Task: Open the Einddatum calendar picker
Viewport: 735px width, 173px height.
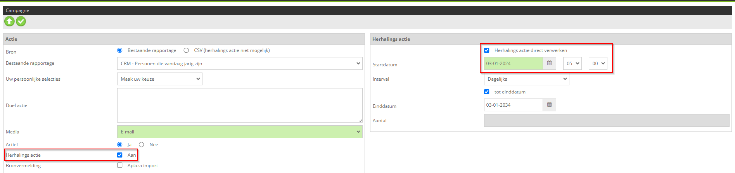Action: pyautogui.click(x=549, y=105)
